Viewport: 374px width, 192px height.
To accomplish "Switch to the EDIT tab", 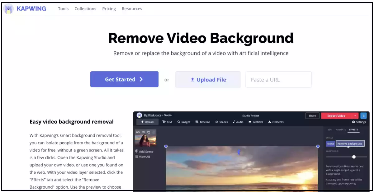I will click(x=330, y=129).
